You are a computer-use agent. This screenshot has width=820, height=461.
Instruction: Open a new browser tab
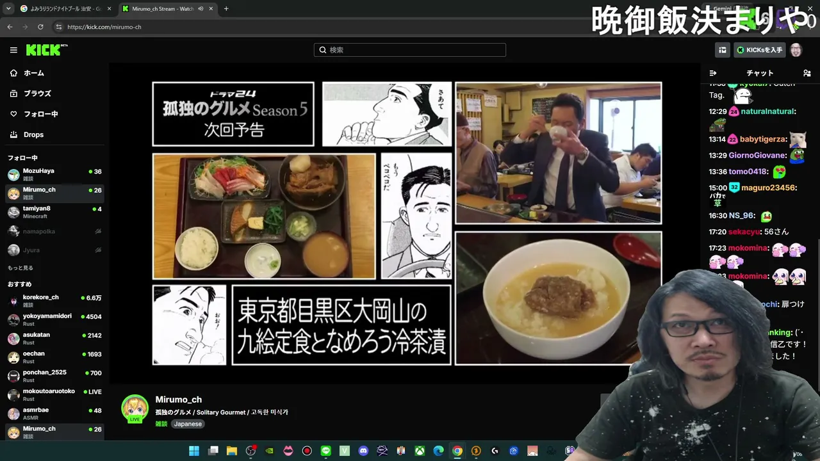pyautogui.click(x=226, y=9)
